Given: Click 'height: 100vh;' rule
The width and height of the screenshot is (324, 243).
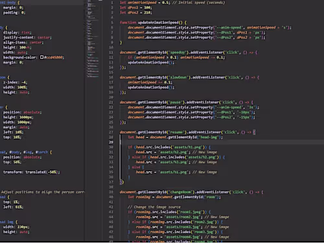Looking at the screenshot, I should (x=17, y=47).
